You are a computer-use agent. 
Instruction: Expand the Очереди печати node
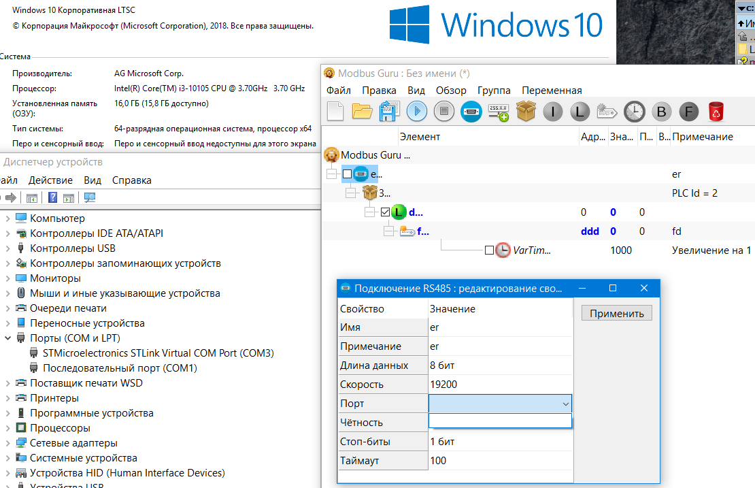pos(7,308)
